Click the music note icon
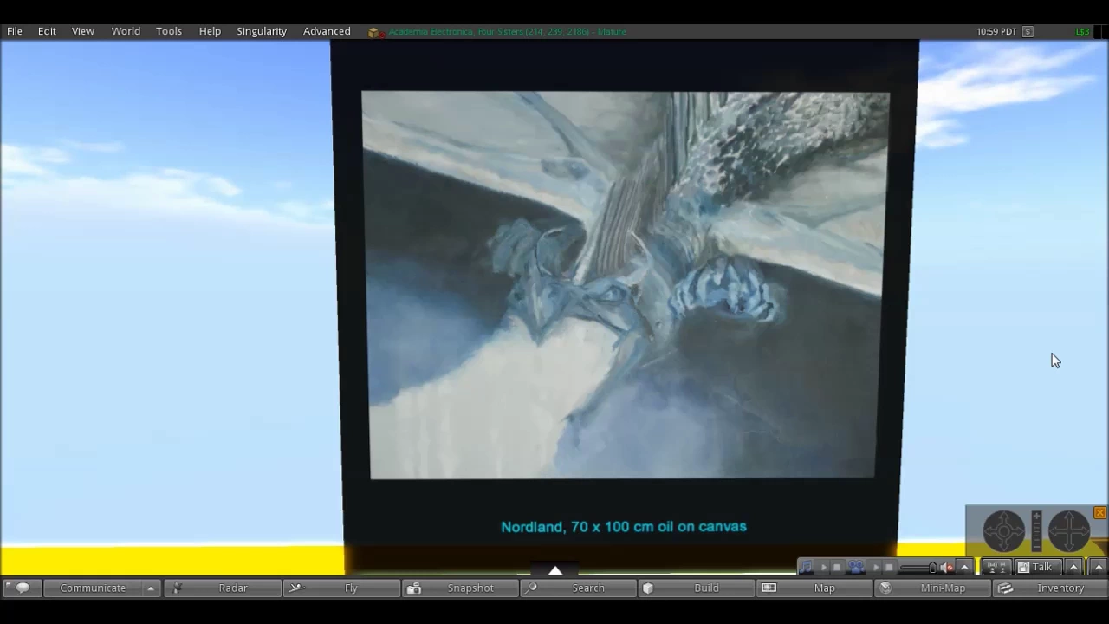The width and height of the screenshot is (1109, 624). (806, 567)
